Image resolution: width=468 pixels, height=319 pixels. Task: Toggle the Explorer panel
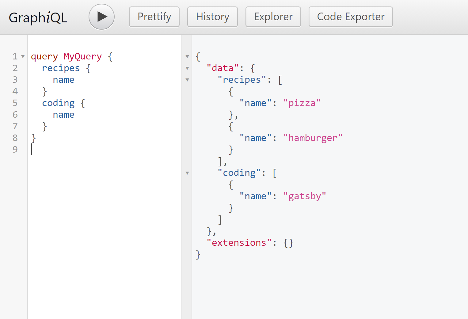coord(273,17)
